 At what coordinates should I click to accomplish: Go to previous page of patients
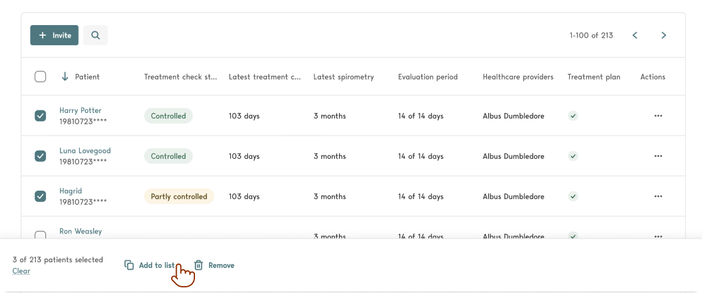click(635, 35)
